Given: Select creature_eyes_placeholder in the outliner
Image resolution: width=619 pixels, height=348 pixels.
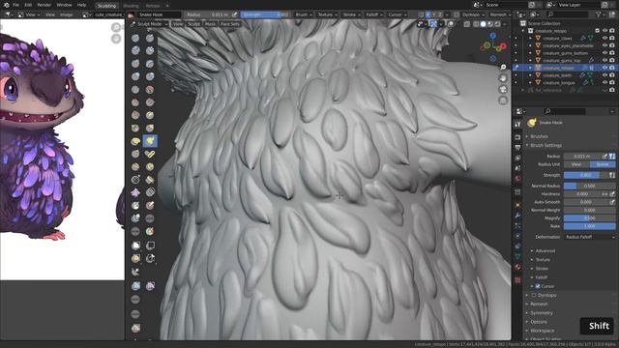Looking at the screenshot, I should tap(568, 45).
